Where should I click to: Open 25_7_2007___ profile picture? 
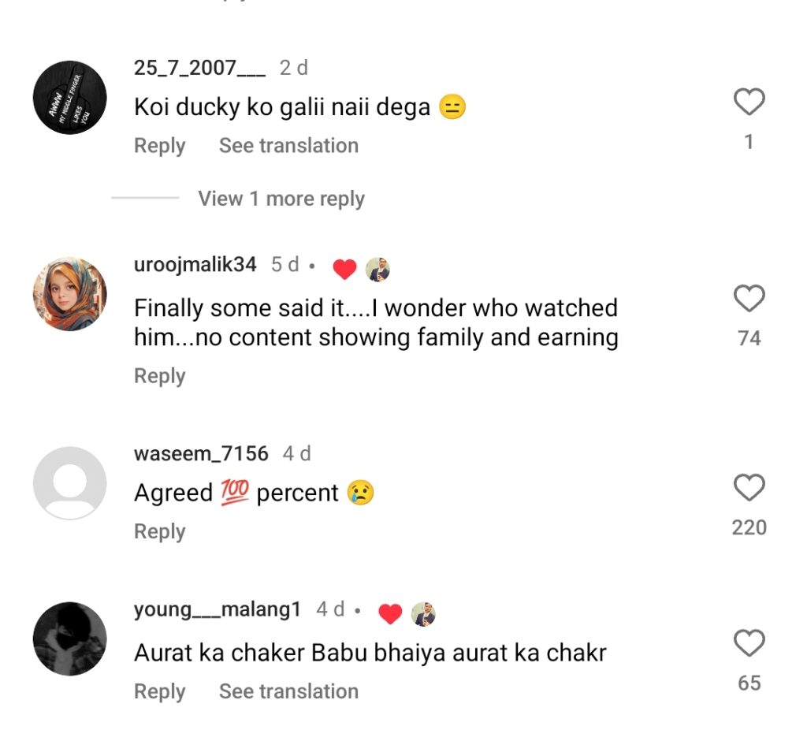point(69,98)
